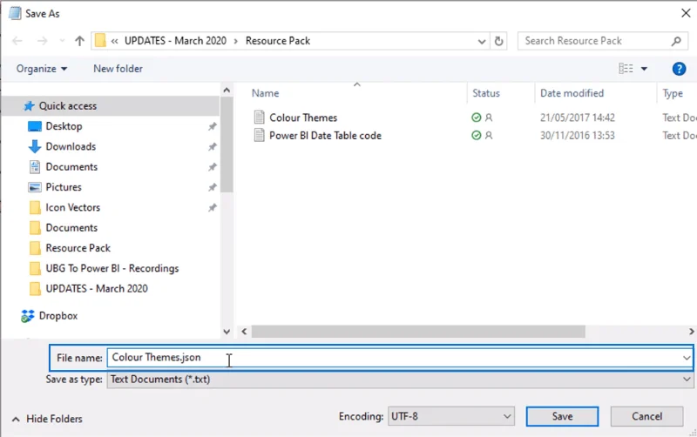697x437 pixels.
Task: Open the Organize menu
Action: coord(42,69)
